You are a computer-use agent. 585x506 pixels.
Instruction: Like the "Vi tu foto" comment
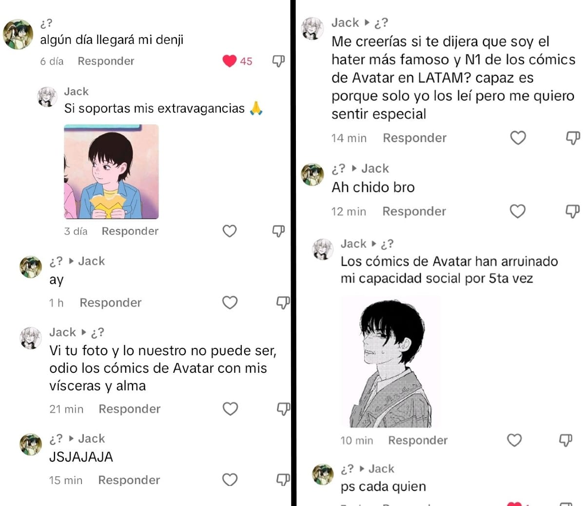click(x=230, y=409)
